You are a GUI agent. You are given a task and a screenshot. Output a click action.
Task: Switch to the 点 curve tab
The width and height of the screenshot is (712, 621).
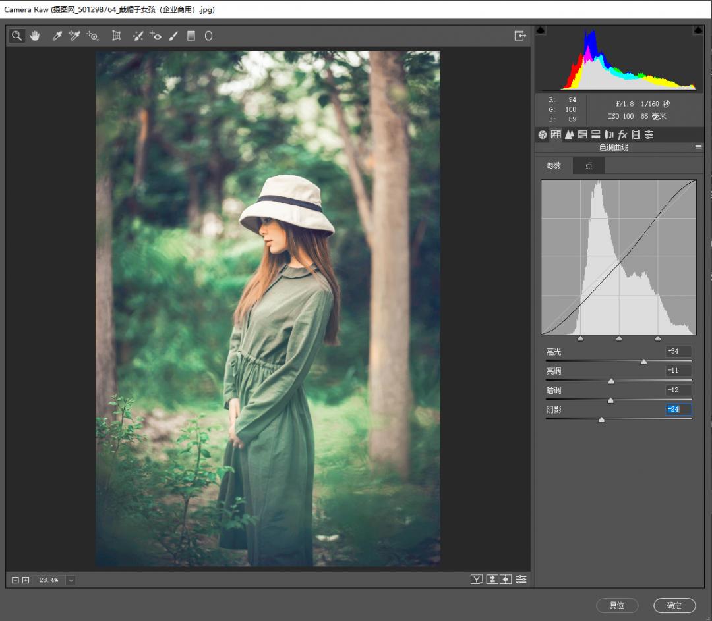point(589,166)
